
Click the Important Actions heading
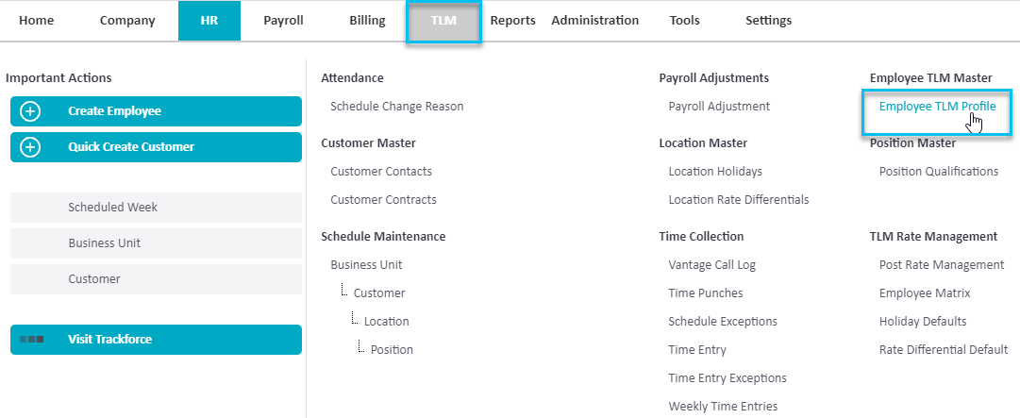coord(59,78)
